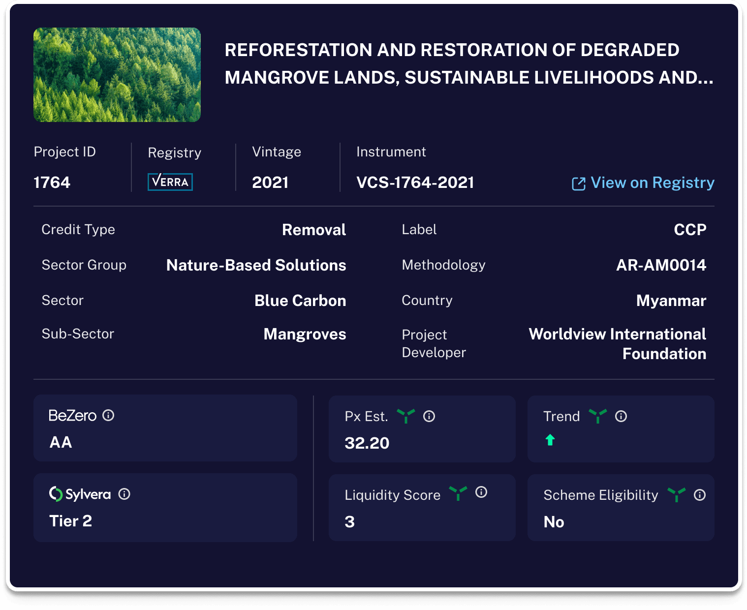Click the Instrument value VCS-1764-2021
The width and height of the screenshot is (747, 610).
click(x=415, y=182)
